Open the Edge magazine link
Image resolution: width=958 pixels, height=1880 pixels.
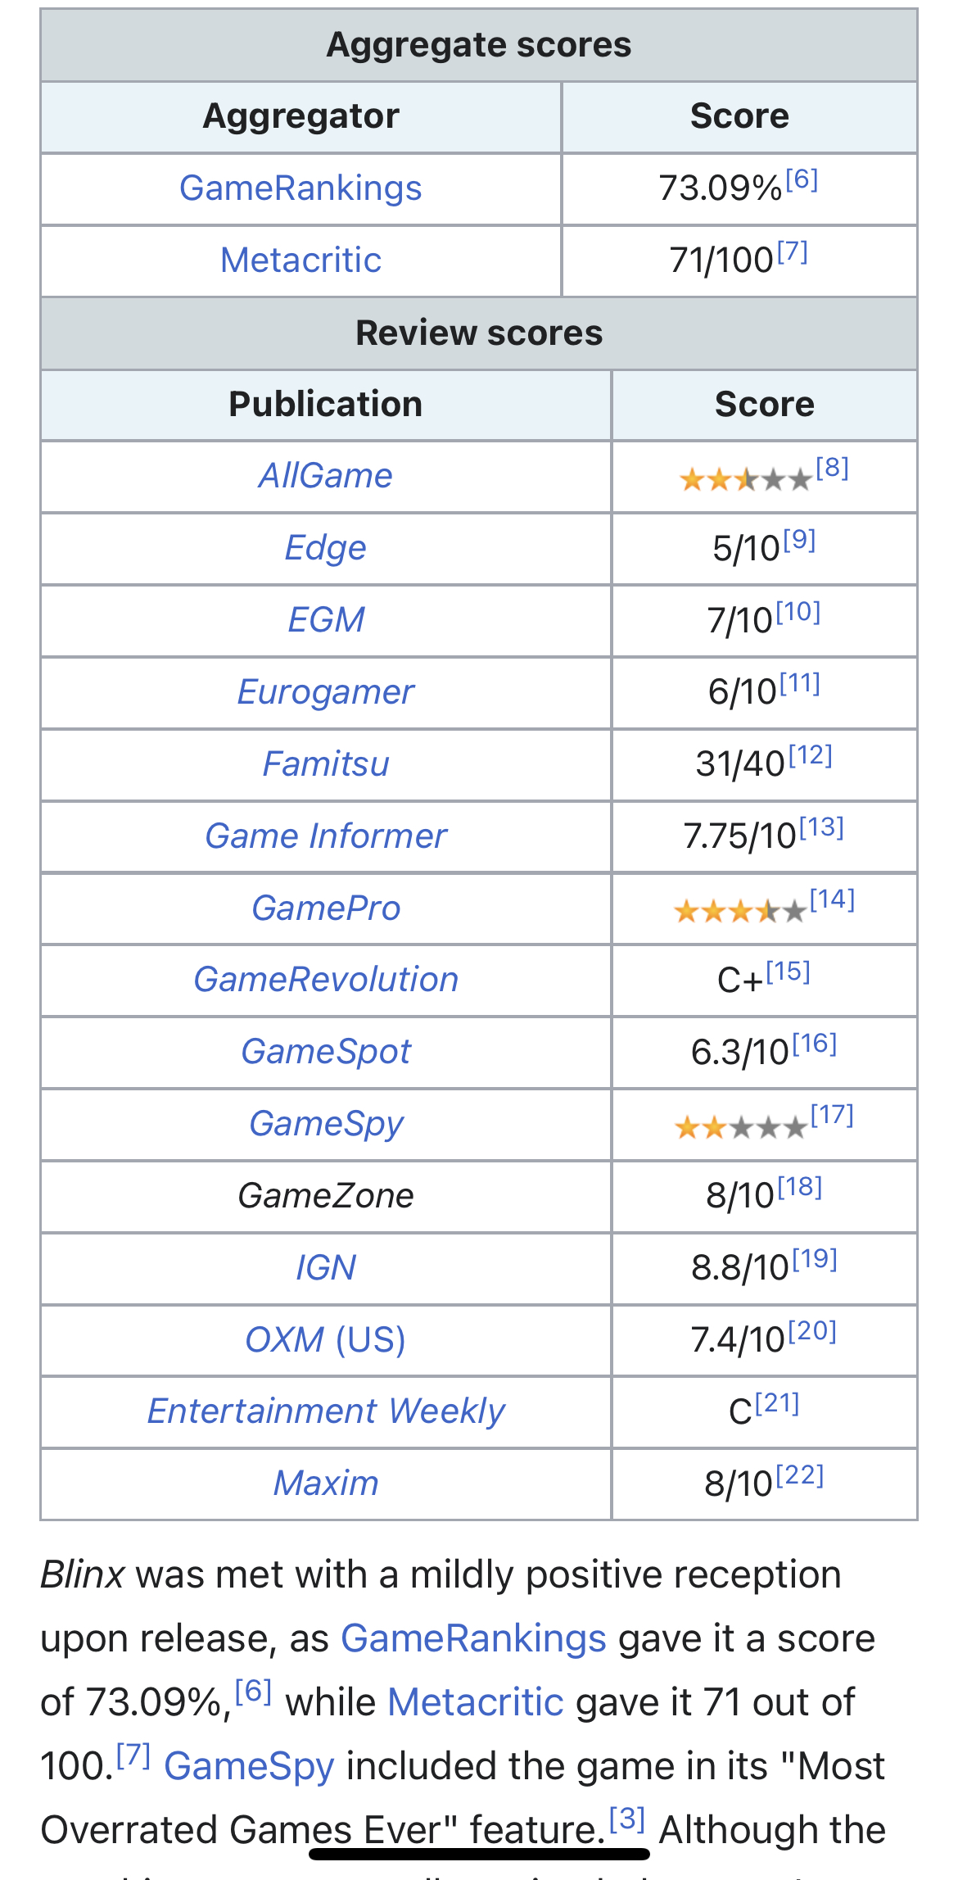pos(326,548)
